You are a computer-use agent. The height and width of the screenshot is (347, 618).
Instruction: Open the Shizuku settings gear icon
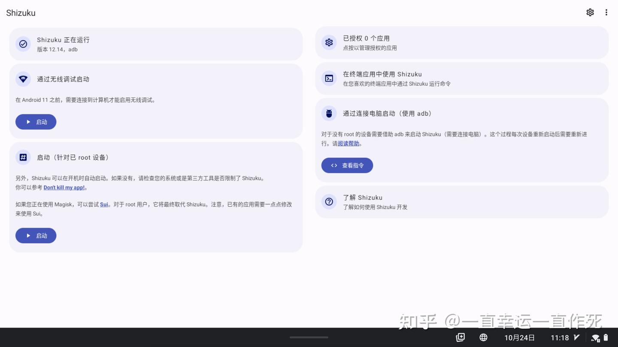(x=590, y=12)
